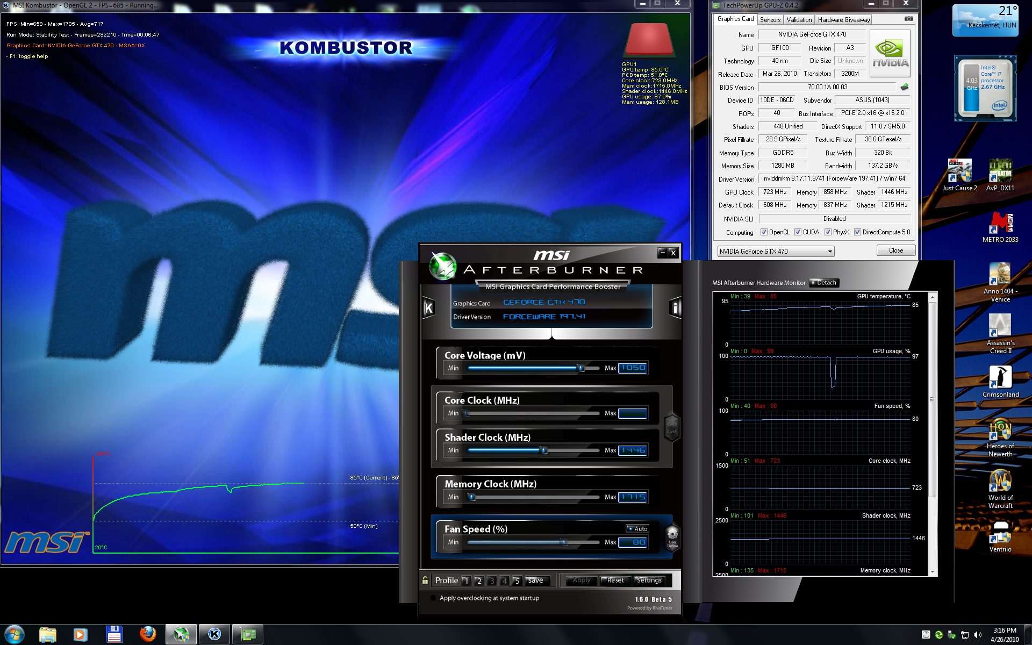The width and height of the screenshot is (1032, 645).
Task: Open Windows Explorer from the taskbar
Action: 47,635
